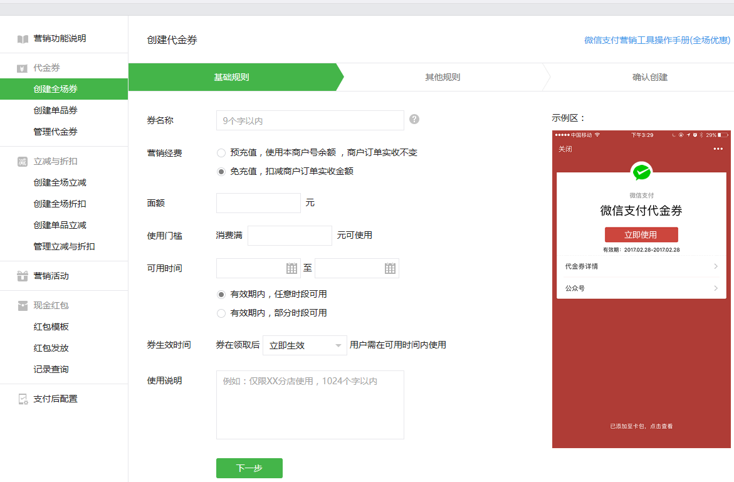Expand 公众号 row in the preview
The height and width of the screenshot is (482, 734).
tap(641, 288)
